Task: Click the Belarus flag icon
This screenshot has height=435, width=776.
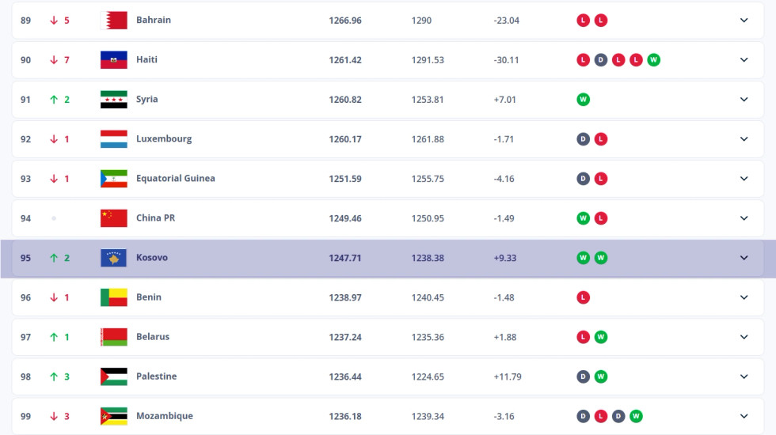Action: [x=114, y=337]
